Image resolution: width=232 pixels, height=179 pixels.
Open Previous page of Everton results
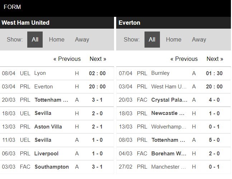184,59
